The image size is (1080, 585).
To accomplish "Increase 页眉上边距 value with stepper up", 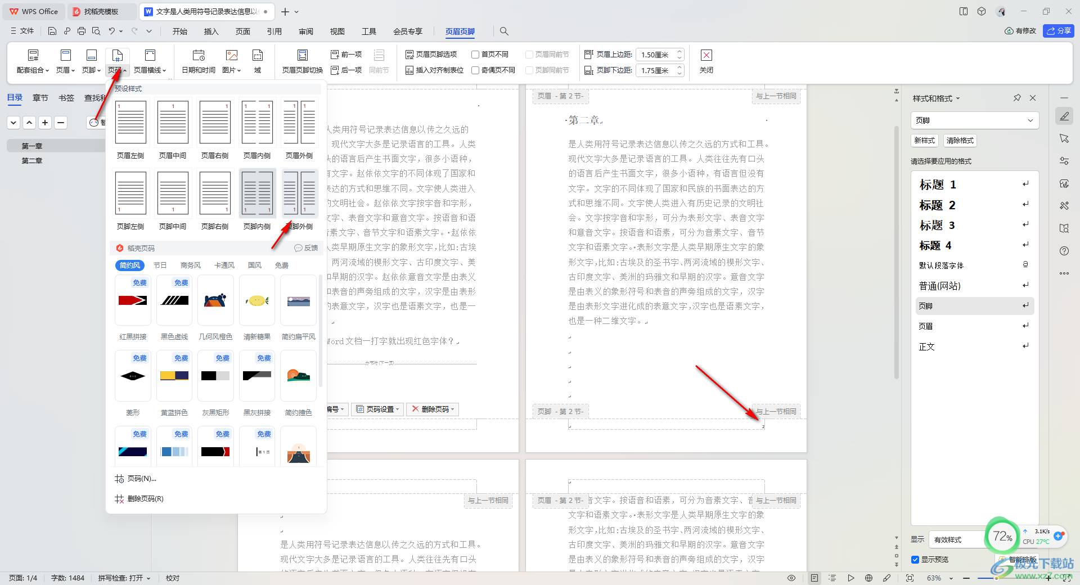I will click(679, 52).
